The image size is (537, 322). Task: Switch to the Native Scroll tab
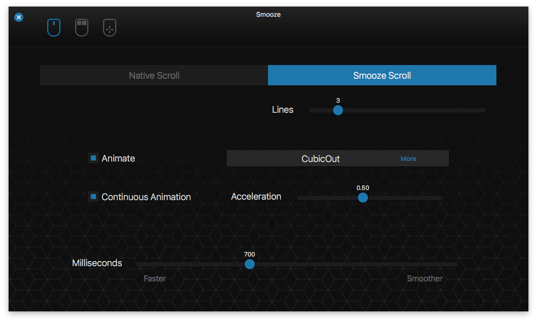point(154,75)
